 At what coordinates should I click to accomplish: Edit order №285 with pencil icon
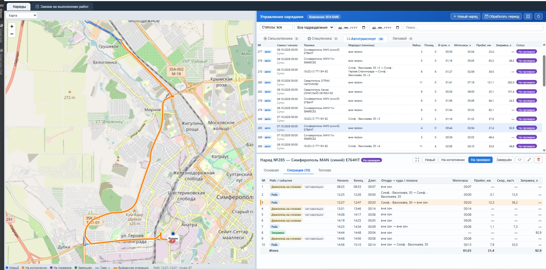pyautogui.click(x=529, y=160)
